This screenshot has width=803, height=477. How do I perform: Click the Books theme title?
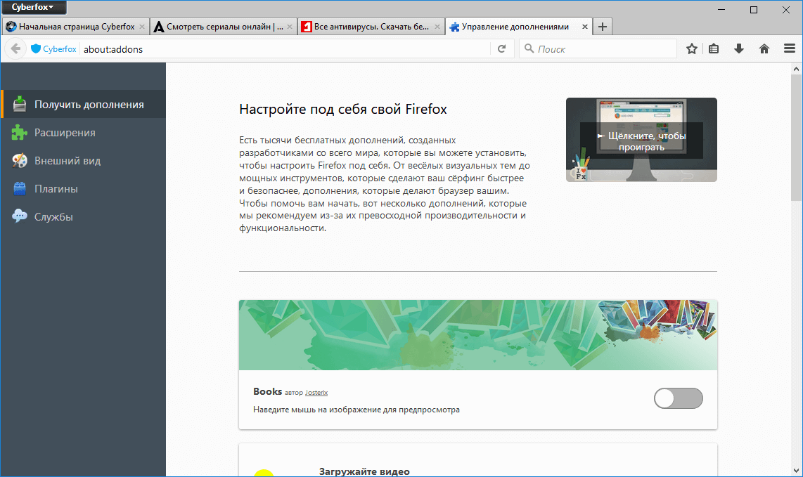point(267,391)
